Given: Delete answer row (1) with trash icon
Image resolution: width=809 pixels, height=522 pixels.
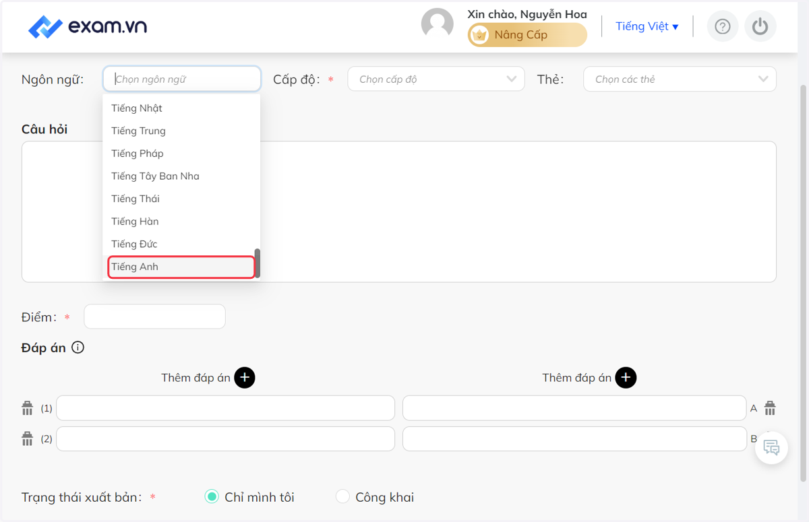Looking at the screenshot, I should (x=28, y=408).
